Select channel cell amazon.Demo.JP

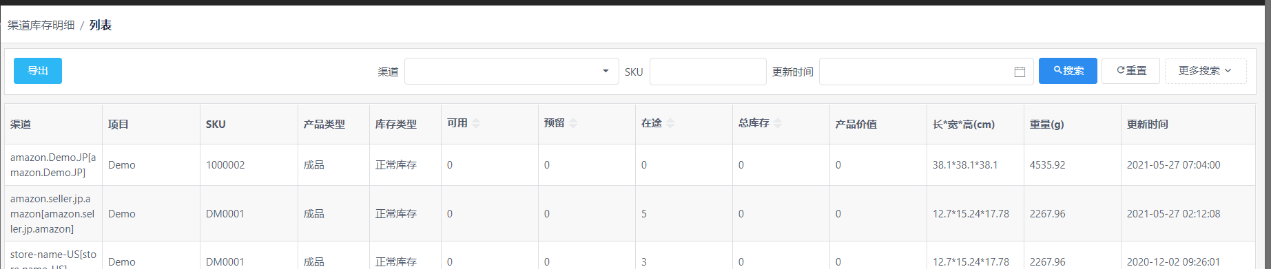point(53,165)
